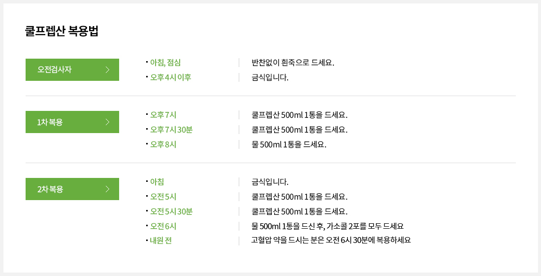Select the 오전 5시 30분 label
This screenshot has height=276, width=541.
tap(171, 211)
